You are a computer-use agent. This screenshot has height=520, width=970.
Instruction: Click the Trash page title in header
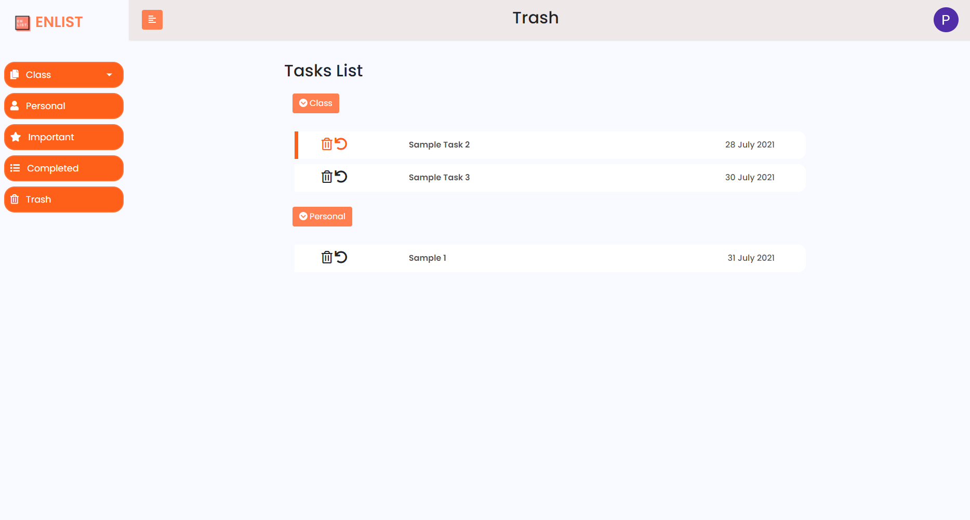pyautogui.click(x=536, y=18)
